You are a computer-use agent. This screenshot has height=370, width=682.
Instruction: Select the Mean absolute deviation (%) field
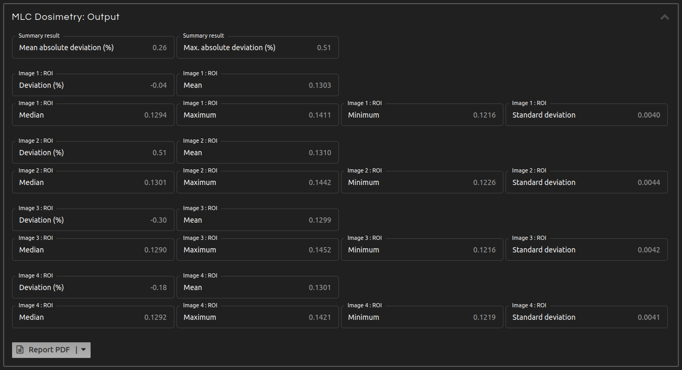coord(93,48)
